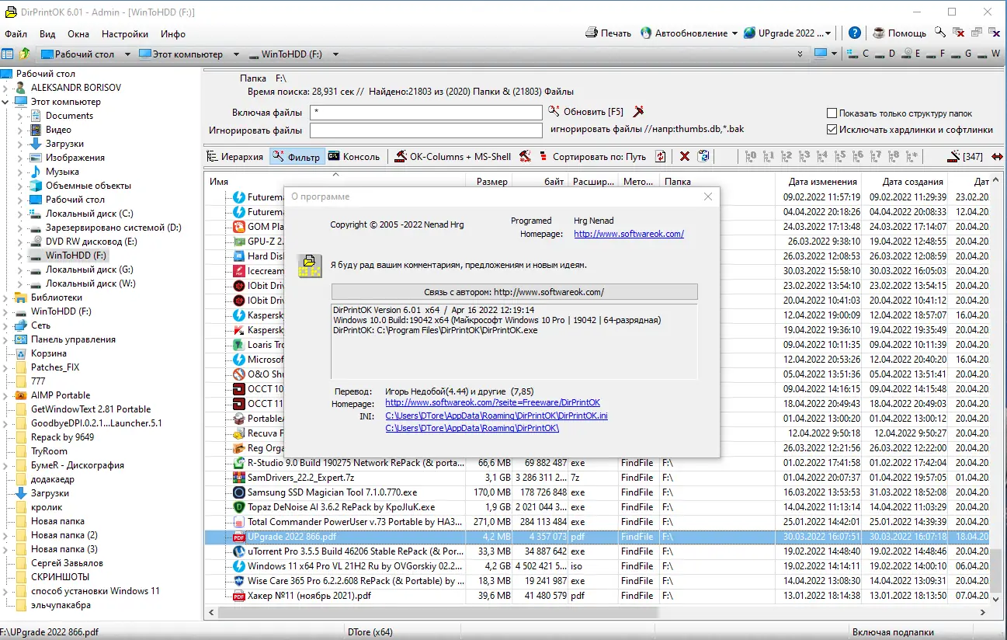Switch to the Консоль tab
The image size is (1007, 640).
[x=354, y=156]
